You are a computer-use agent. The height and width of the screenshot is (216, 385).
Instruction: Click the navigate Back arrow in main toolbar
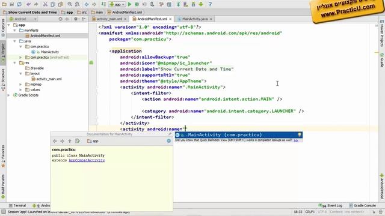(x=87, y=4)
